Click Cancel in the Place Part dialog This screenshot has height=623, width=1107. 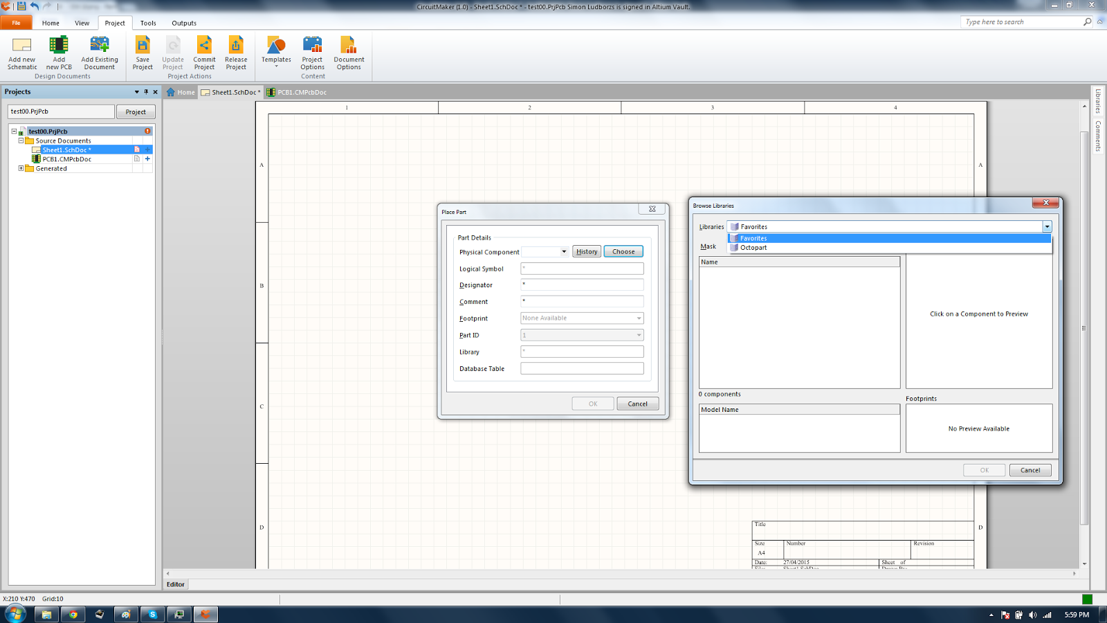click(x=638, y=404)
